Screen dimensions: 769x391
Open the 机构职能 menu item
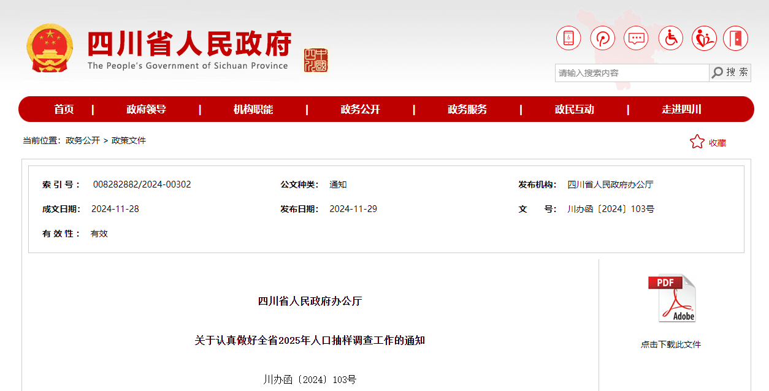coord(253,110)
